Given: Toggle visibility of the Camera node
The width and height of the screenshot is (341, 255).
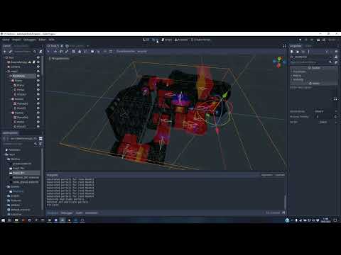Looking at the screenshot, I should pos(38,67).
